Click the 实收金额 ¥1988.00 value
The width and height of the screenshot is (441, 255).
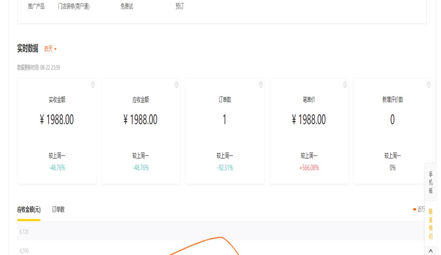[57, 120]
